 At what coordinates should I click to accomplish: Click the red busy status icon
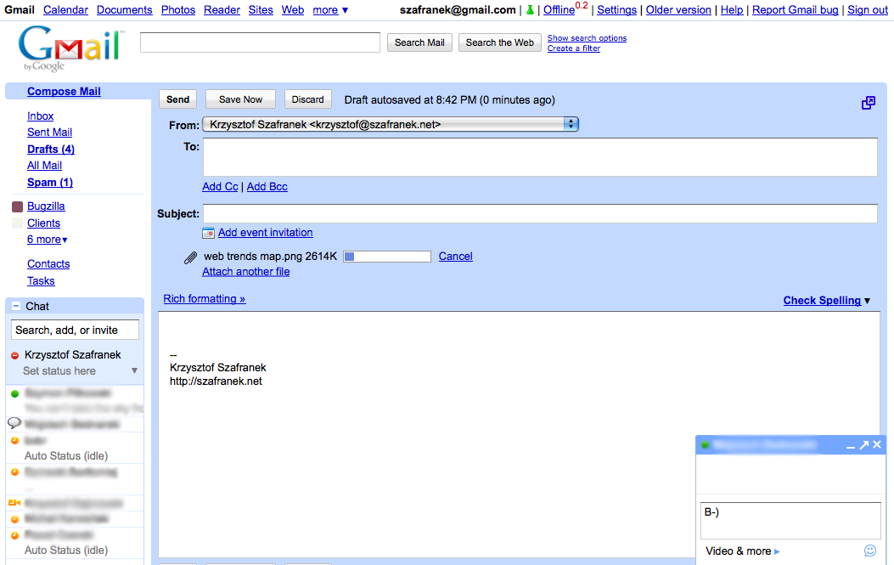tap(15, 355)
